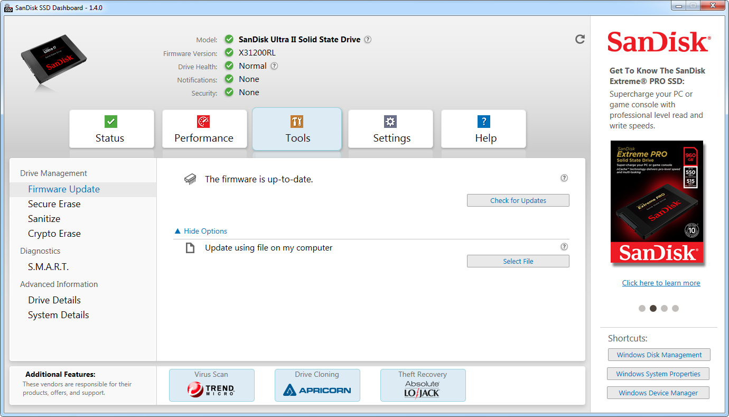Select the fourth ad carousel dot
Screen dimensions: 729x417
click(675, 308)
